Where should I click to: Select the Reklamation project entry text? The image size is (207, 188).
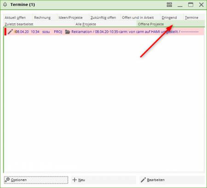coord(135,32)
